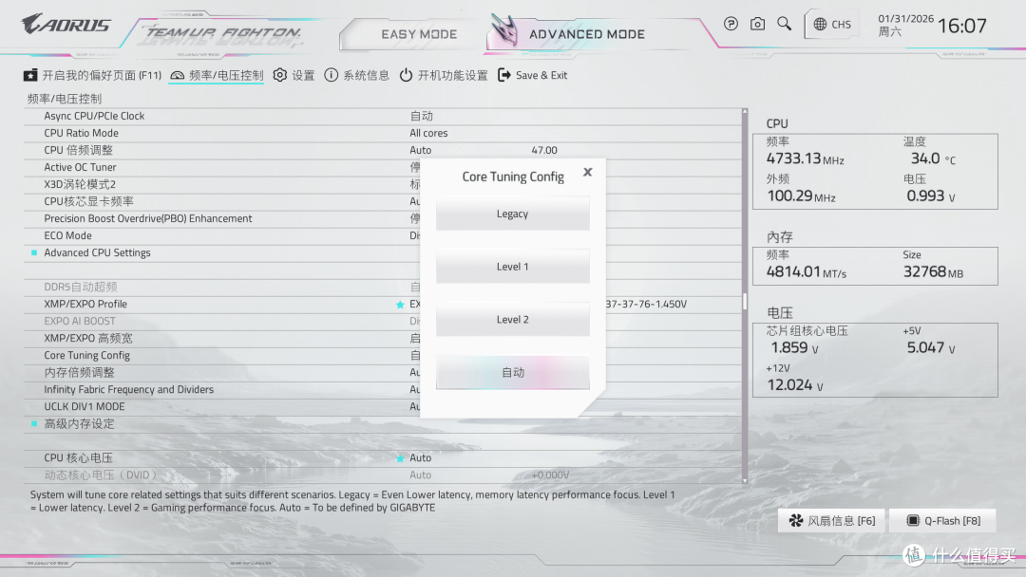Click the fan icon in 风扇信息
This screenshot has height=577, width=1026.
(796, 521)
